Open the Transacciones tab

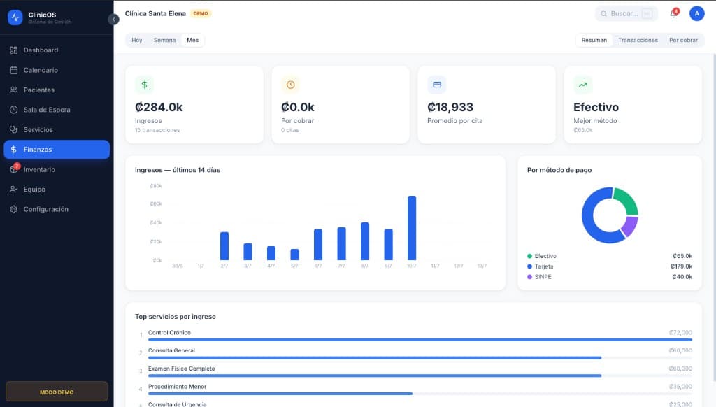pyautogui.click(x=638, y=40)
